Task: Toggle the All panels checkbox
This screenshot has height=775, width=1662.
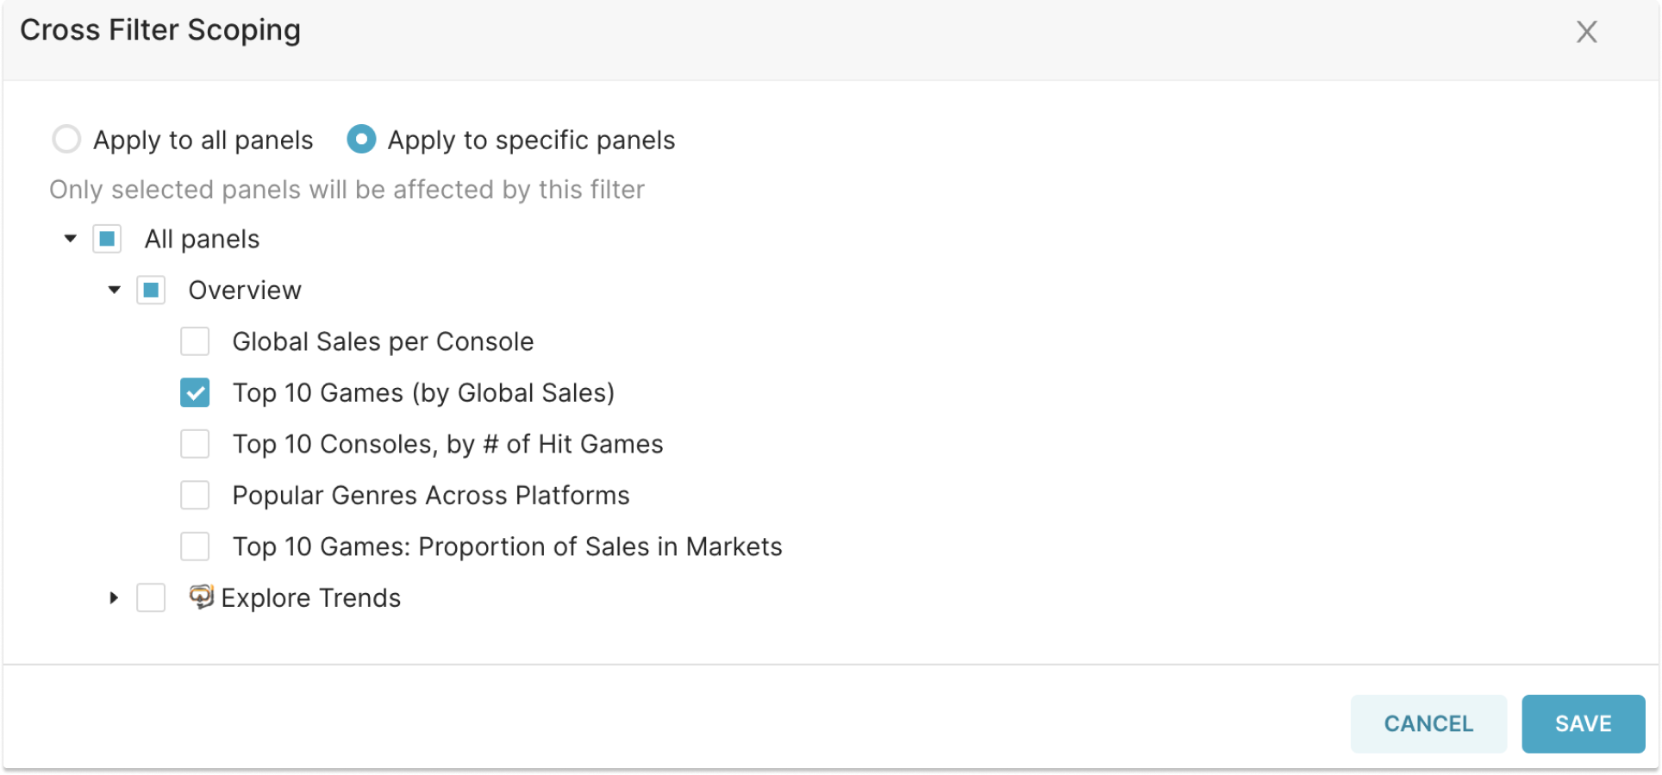Action: coord(107,239)
